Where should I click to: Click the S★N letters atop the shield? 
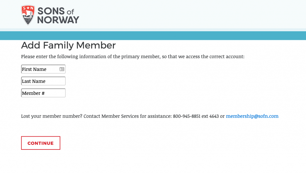click(x=28, y=8)
